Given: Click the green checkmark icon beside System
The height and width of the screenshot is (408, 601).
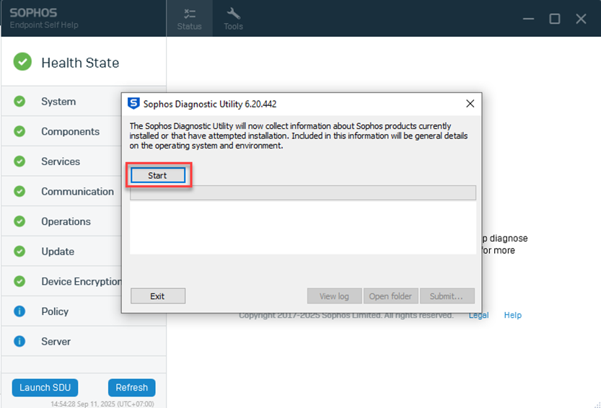Looking at the screenshot, I should [x=19, y=102].
